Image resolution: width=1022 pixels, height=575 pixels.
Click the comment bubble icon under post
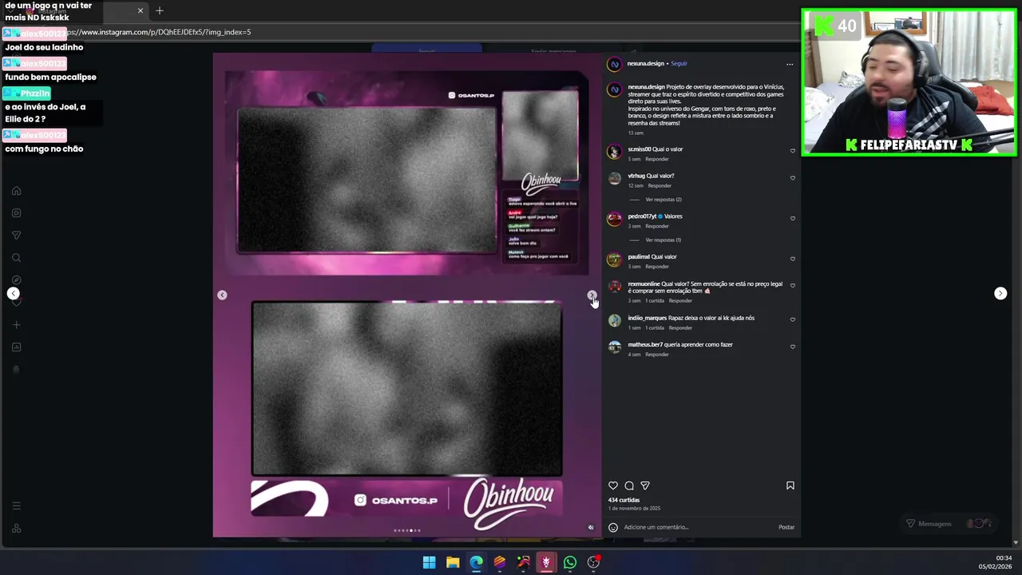(629, 486)
